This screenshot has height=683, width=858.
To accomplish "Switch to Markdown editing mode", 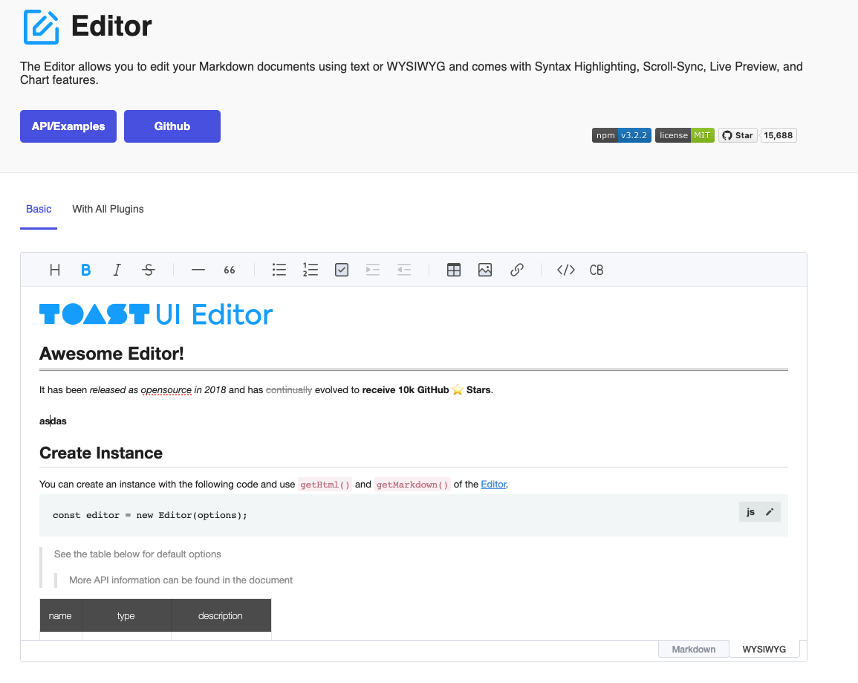I will click(693, 649).
